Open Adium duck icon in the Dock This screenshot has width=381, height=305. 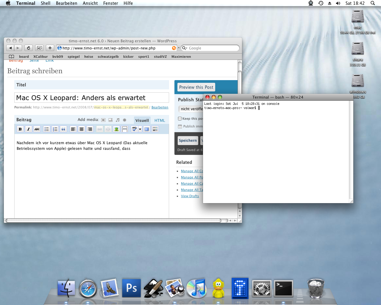pyautogui.click(x=218, y=288)
